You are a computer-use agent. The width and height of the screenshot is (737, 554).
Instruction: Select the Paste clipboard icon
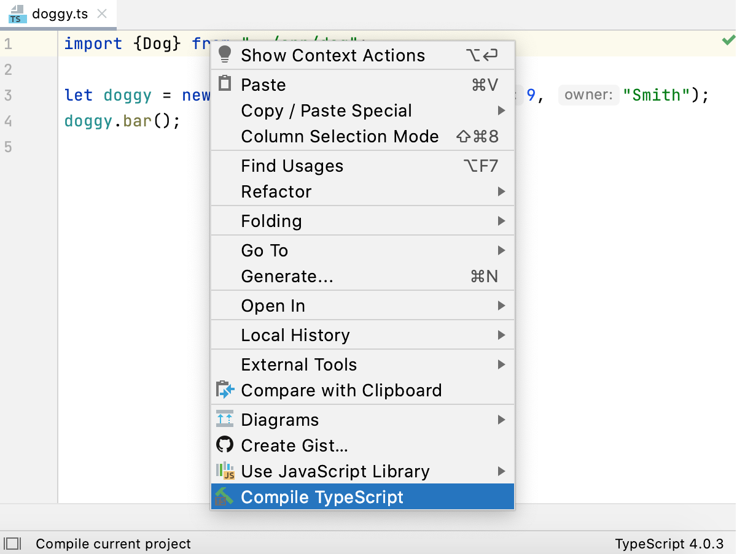pyautogui.click(x=225, y=84)
